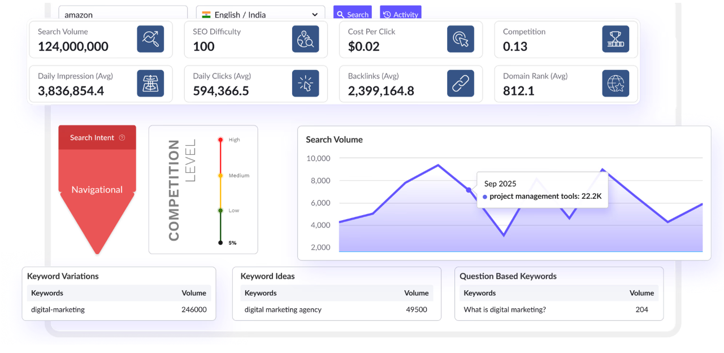Click the Daily Impression card icon
This screenshot has width=724, height=353.
pos(150,84)
